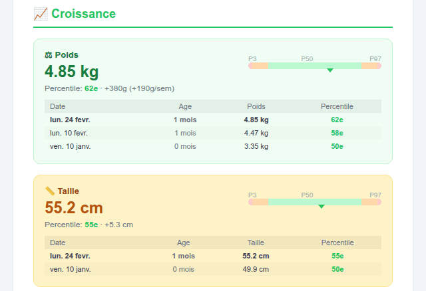Click the 55.2 cm current height value
Viewport: 426px width, 291px height.
tap(73, 208)
